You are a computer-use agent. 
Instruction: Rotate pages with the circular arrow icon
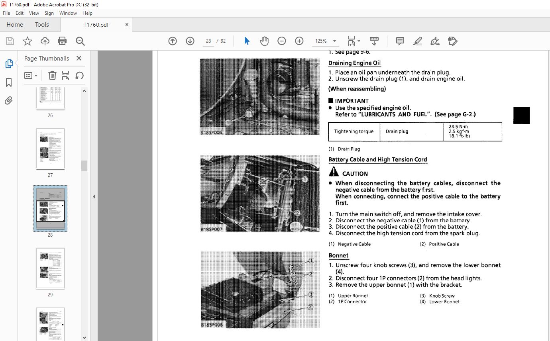[x=79, y=75]
